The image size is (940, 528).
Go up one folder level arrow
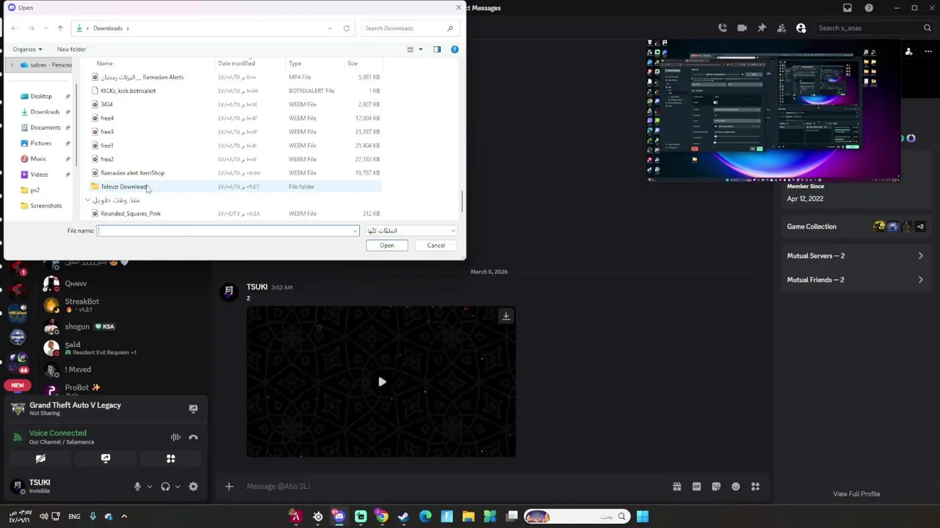click(x=60, y=28)
